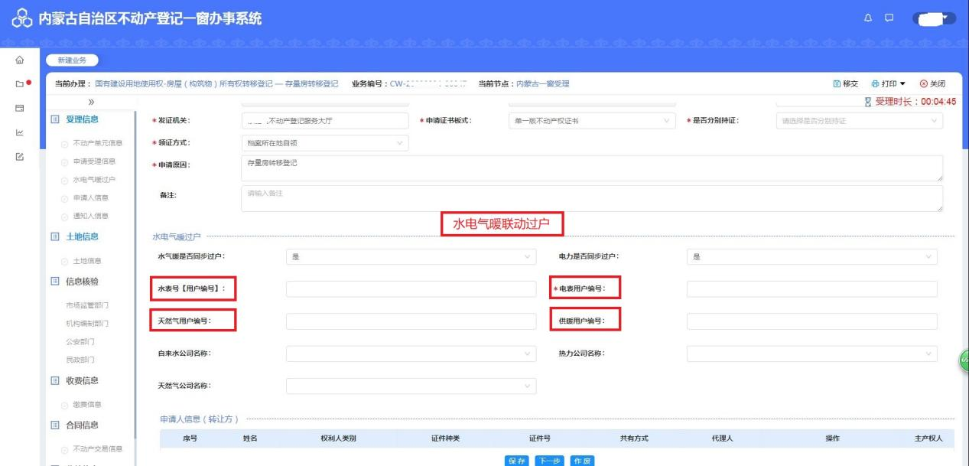Image resolution: width=969 pixels, height=466 pixels.
Task: Select the 土地信息 section heading
Action: click(82, 237)
